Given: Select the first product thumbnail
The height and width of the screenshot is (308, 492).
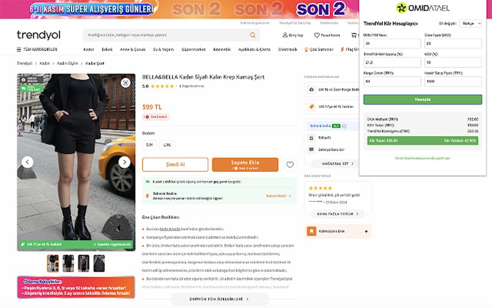Looking at the screenshot, I should coord(53,263).
